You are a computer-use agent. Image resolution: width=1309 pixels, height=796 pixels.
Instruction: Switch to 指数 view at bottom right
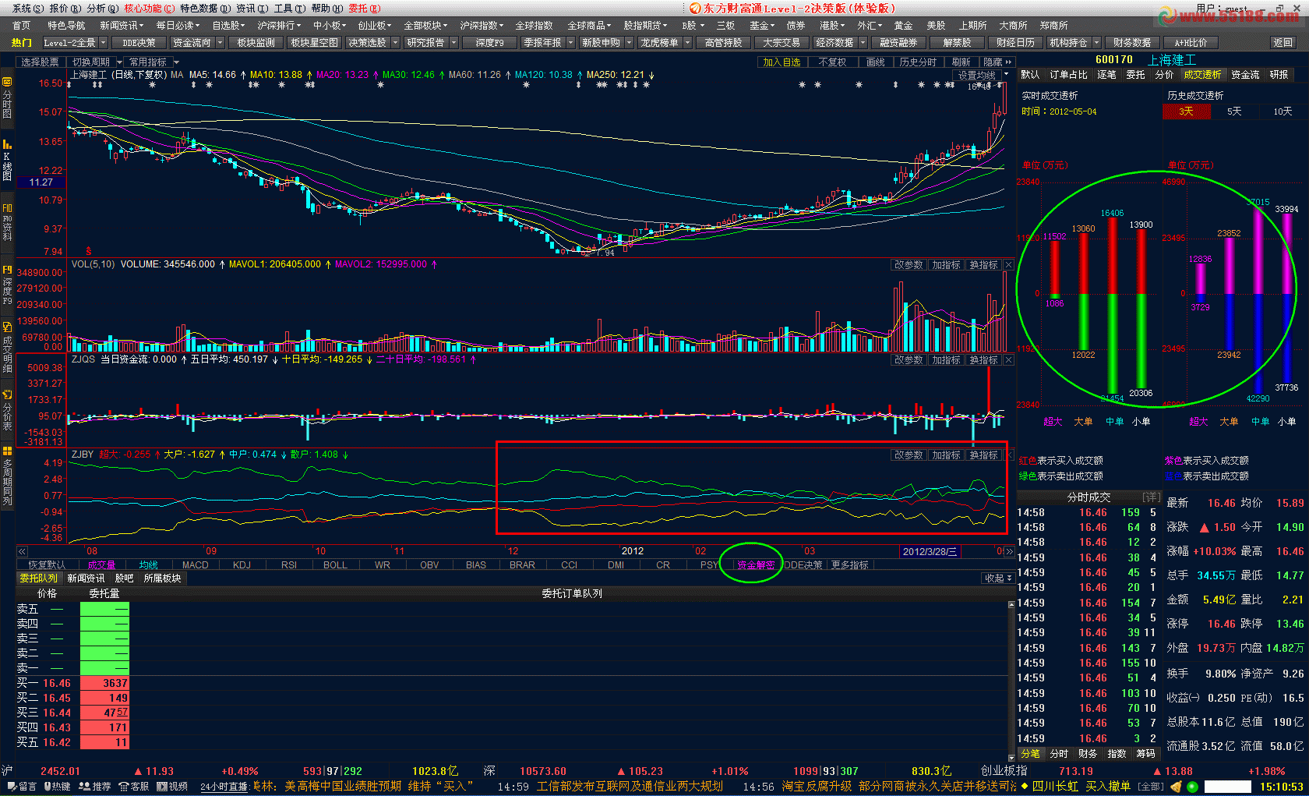pyautogui.click(x=1117, y=754)
